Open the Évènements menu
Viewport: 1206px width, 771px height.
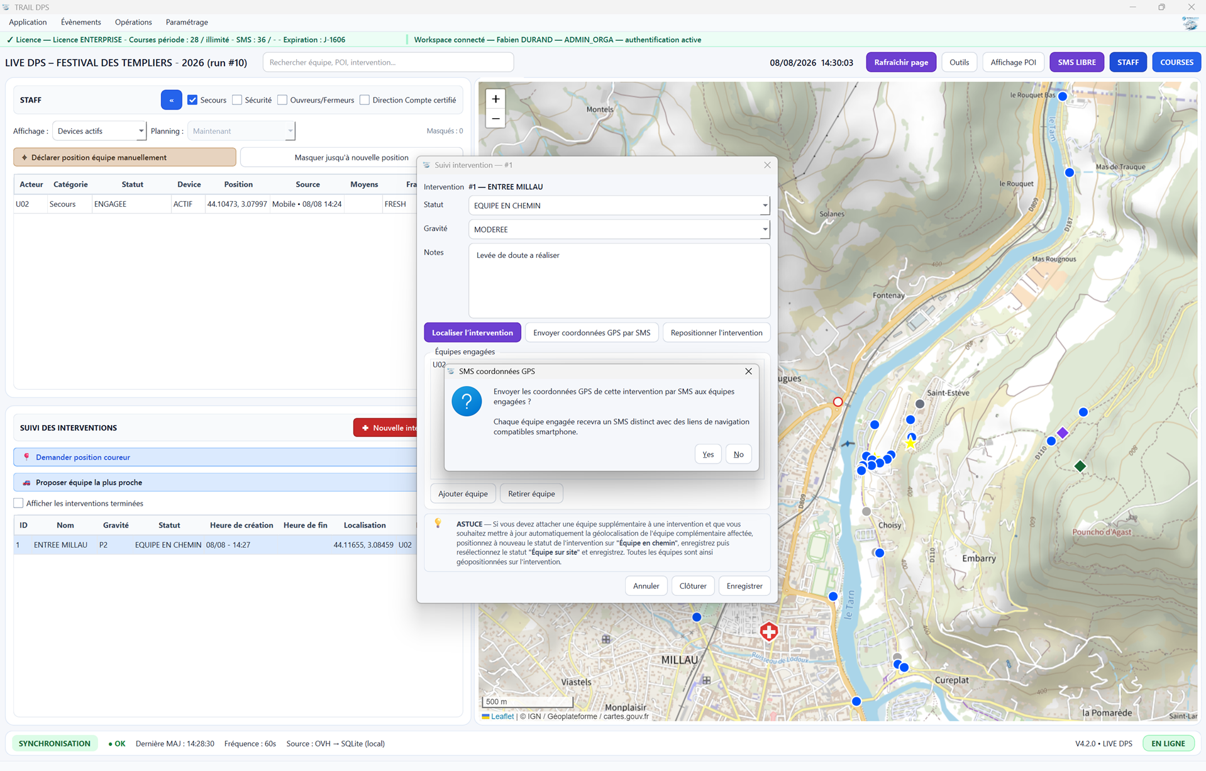tap(81, 22)
